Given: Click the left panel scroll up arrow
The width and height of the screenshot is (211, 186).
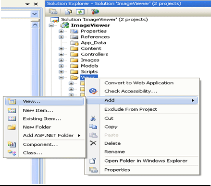Looking at the screenshot, I should tap(35, 24).
